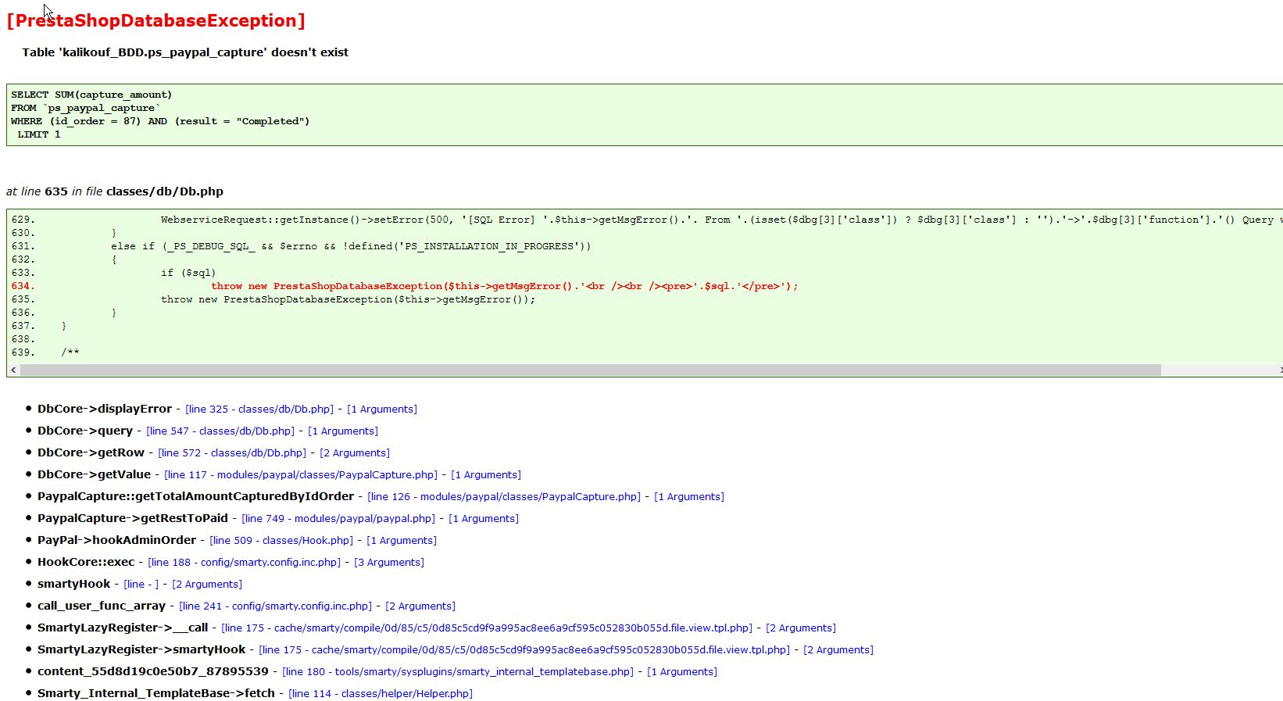
Task: Click the "PayPal->hookAdminOrder" function name
Action: (116, 540)
